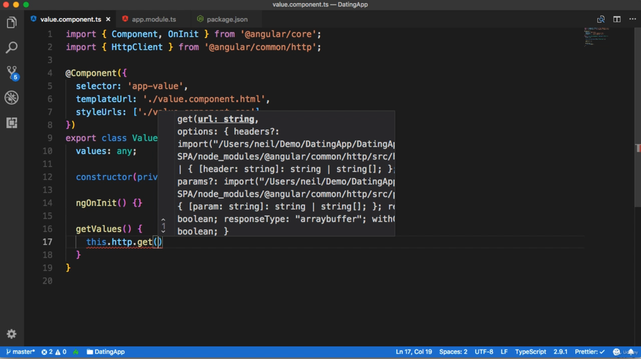The height and width of the screenshot is (359, 641).
Task: Click line number 9 in gutter
Action: (x=49, y=138)
